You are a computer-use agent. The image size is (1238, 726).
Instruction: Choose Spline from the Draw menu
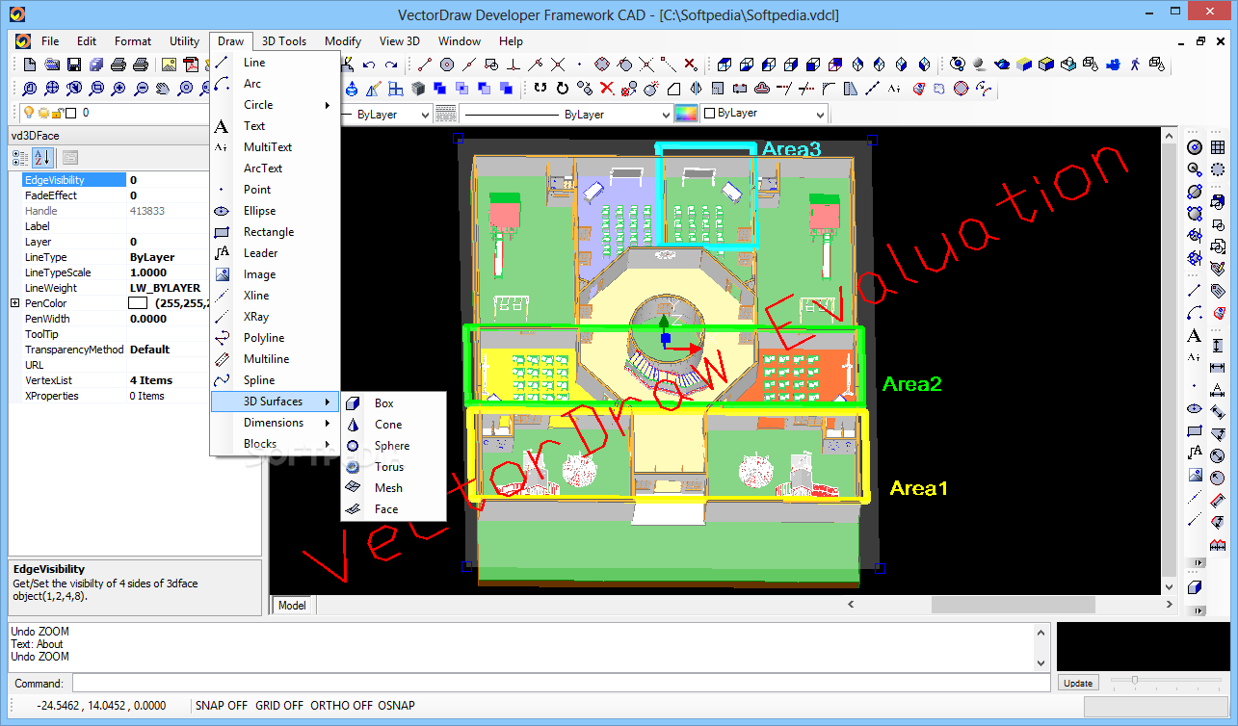(x=275, y=380)
